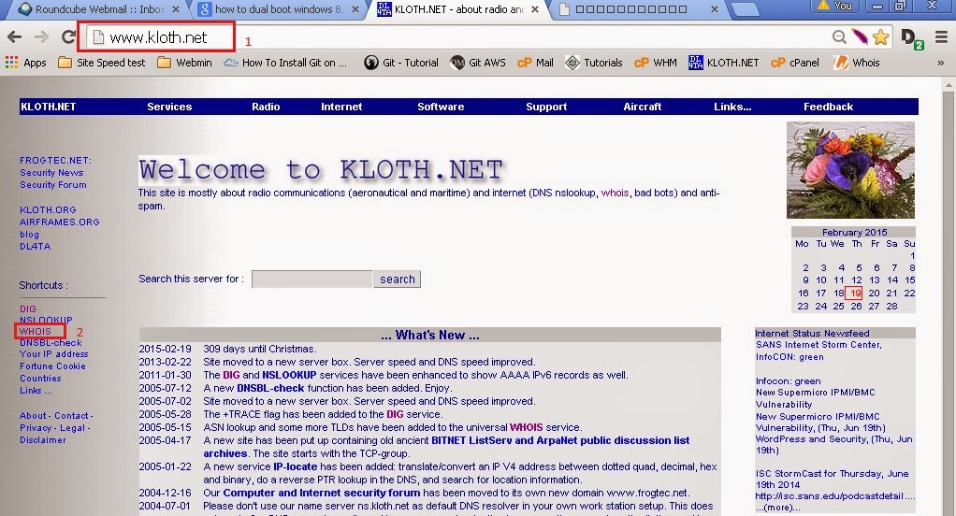Open the D extension icon with badge
This screenshot has height=516, width=956.
912,38
